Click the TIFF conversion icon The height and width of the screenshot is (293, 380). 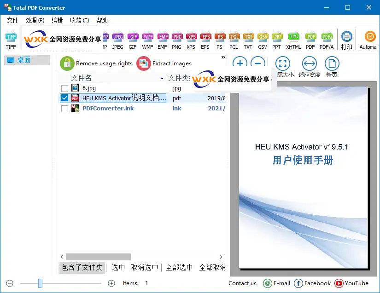tap(11, 40)
